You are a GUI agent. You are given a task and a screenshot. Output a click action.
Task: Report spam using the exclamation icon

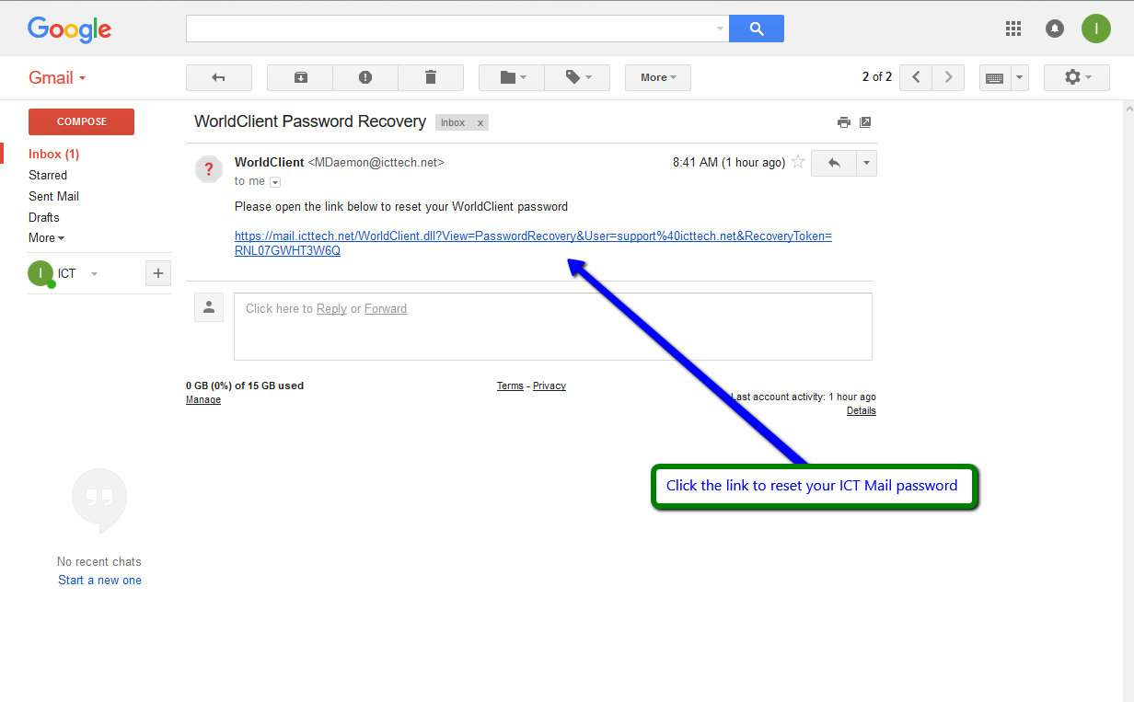point(365,78)
